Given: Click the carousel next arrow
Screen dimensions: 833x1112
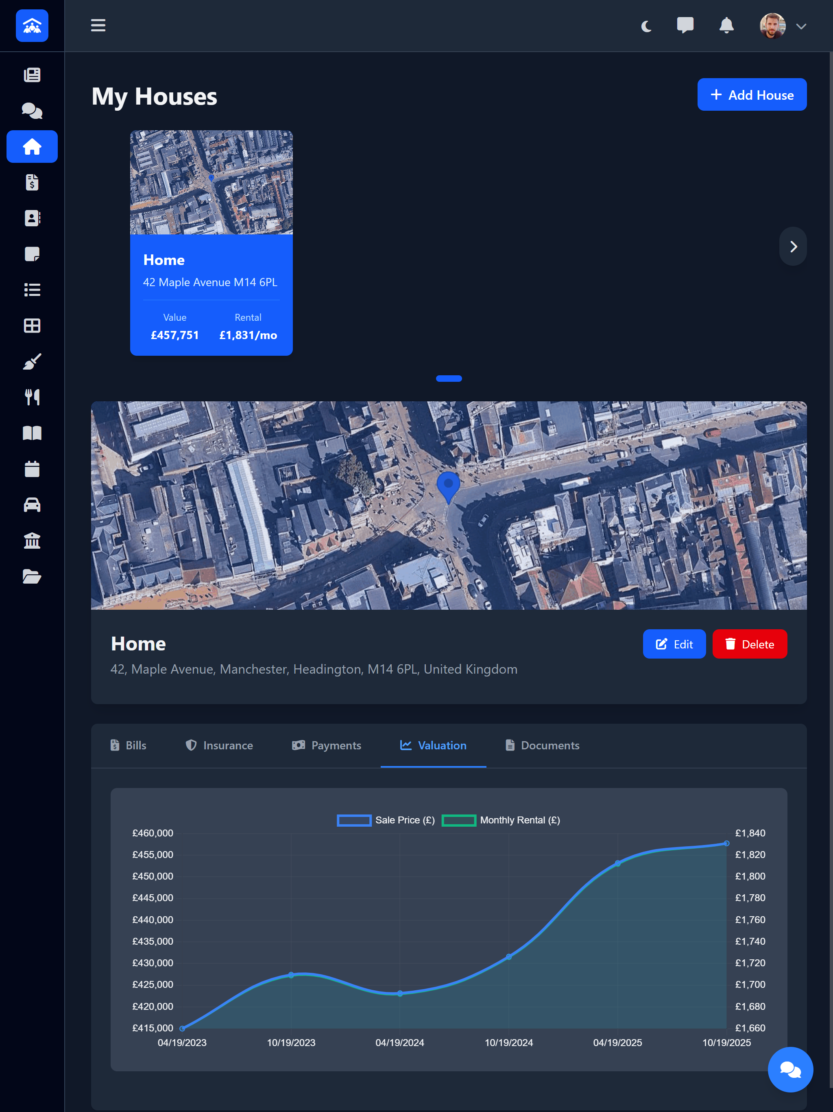Looking at the screenshot, I should [x=793, y=246].
